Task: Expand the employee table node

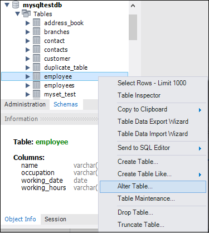Action: 28,76
